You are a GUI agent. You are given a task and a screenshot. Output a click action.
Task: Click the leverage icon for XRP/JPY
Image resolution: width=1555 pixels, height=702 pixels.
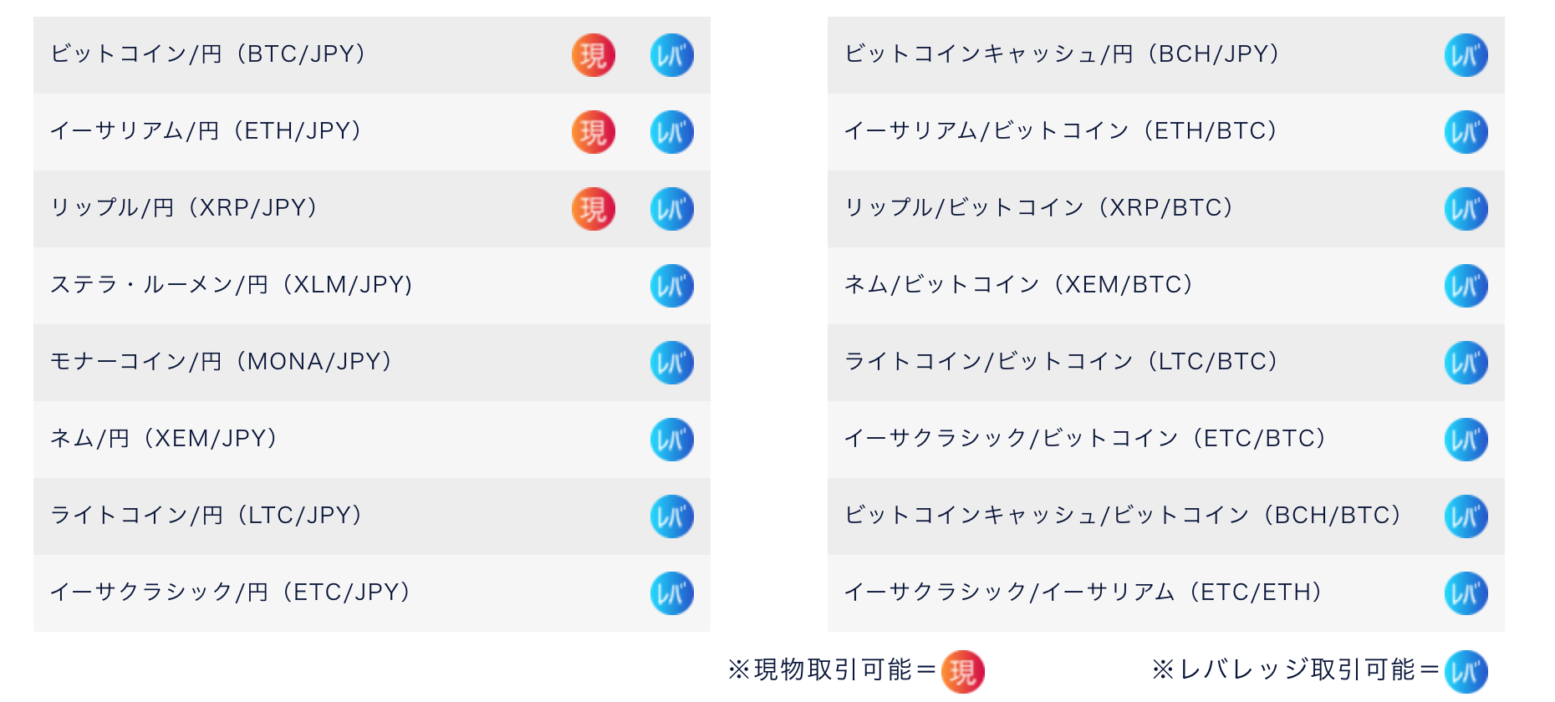pos(672,209)
